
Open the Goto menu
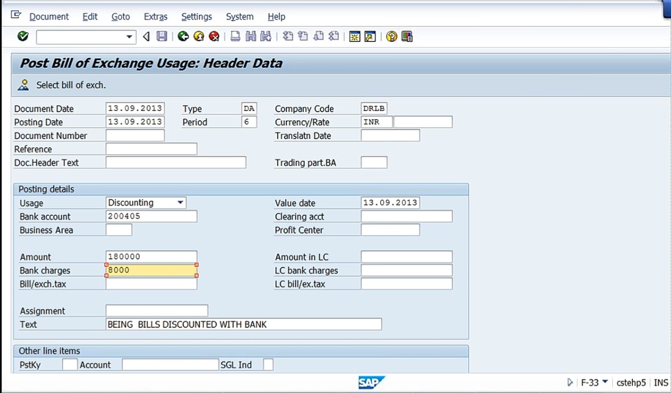click(x=121, y=17)
